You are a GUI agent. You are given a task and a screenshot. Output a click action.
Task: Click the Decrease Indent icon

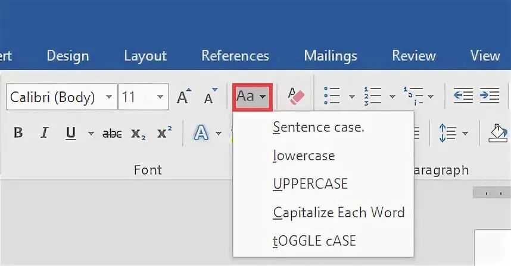pos(463,96)
